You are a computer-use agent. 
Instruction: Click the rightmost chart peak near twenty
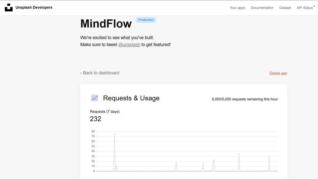[269, 157]
